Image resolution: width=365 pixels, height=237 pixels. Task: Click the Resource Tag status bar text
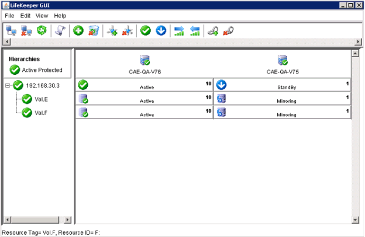coord(51,232)
